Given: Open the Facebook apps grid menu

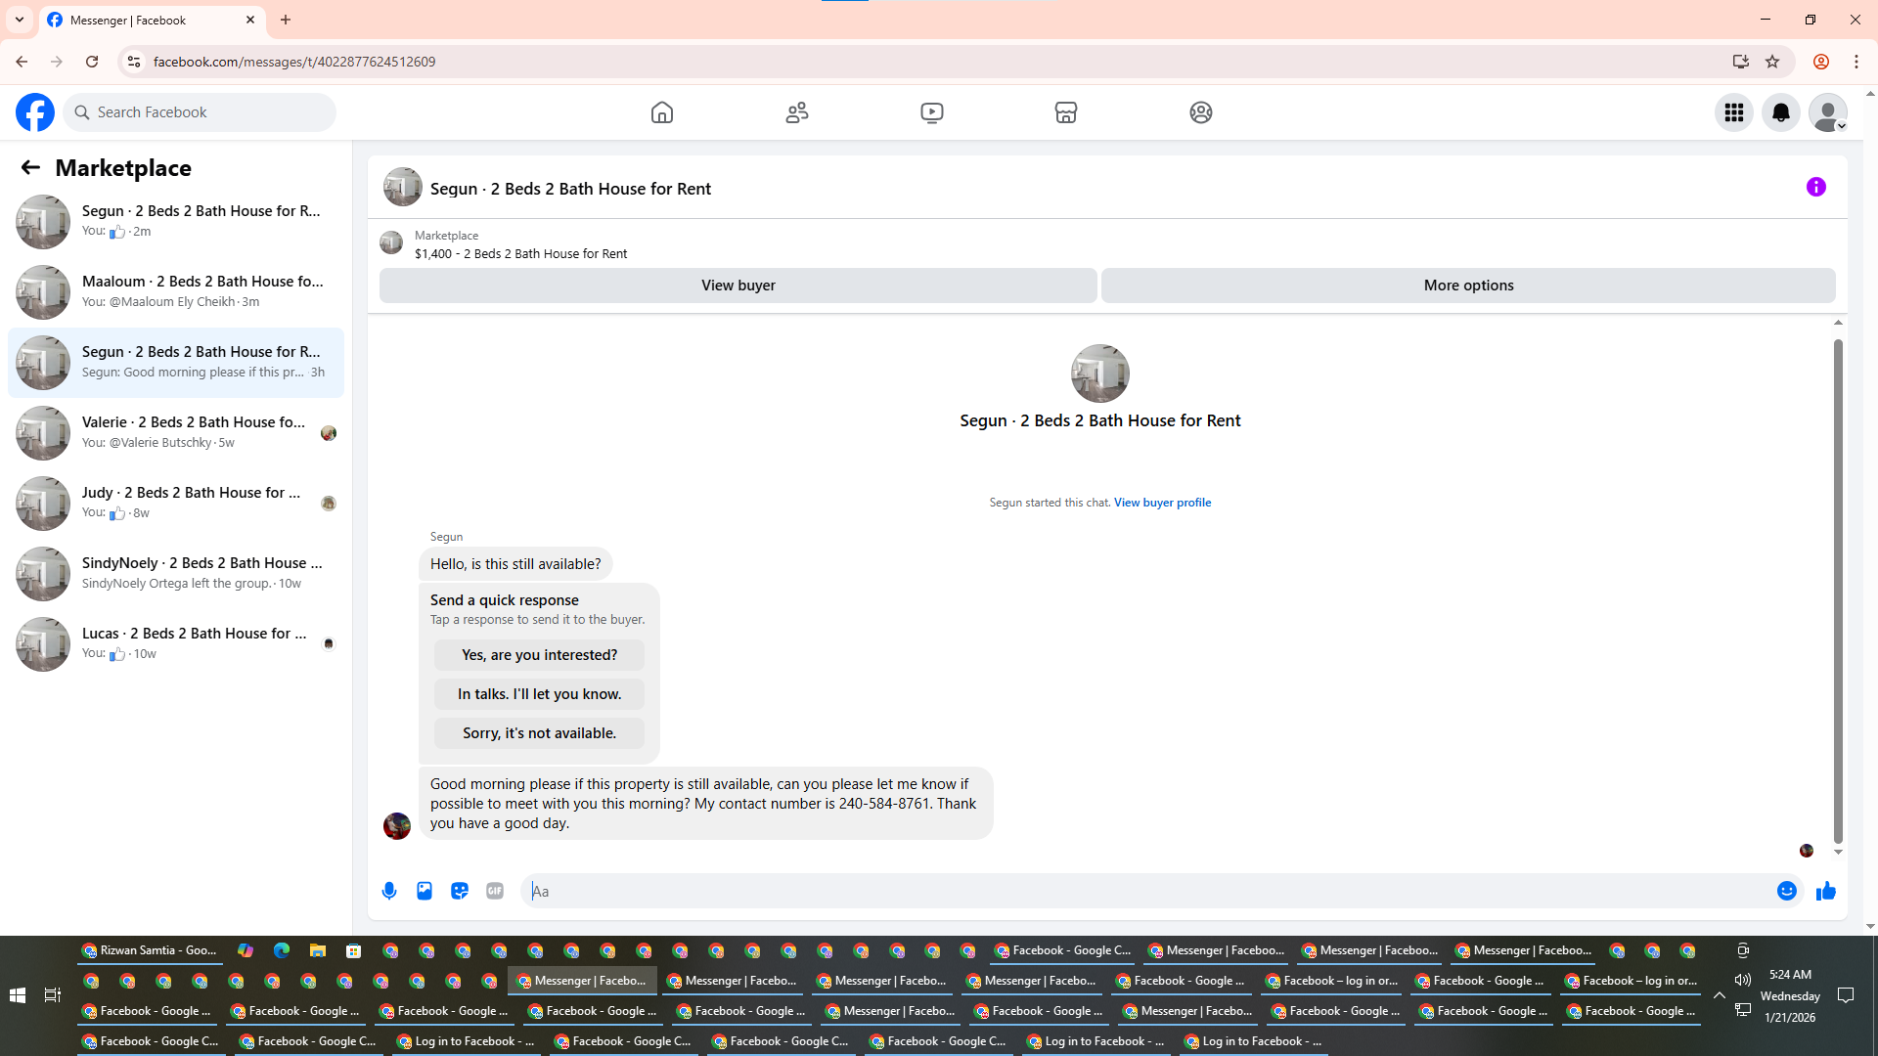Looking at the screenshot, I should tap(1733, 112).
